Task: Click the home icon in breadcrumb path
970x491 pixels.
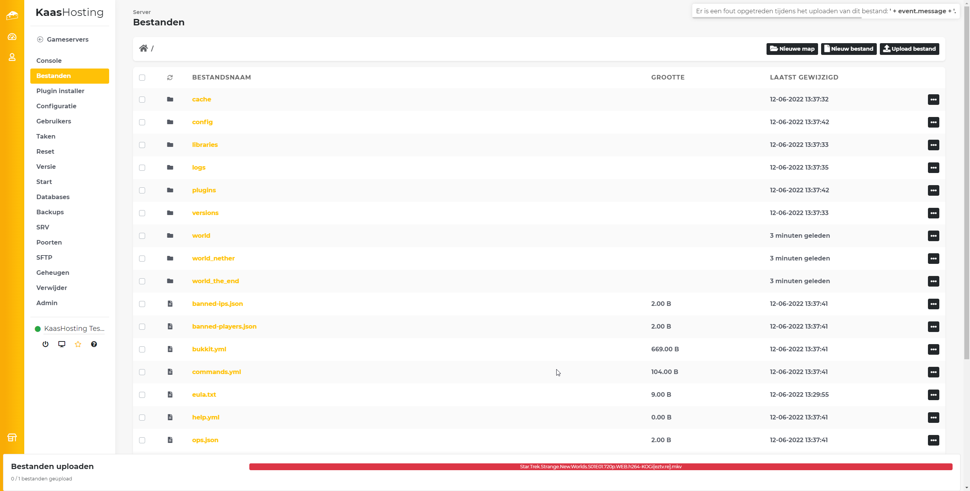Action: click(143, 48)
